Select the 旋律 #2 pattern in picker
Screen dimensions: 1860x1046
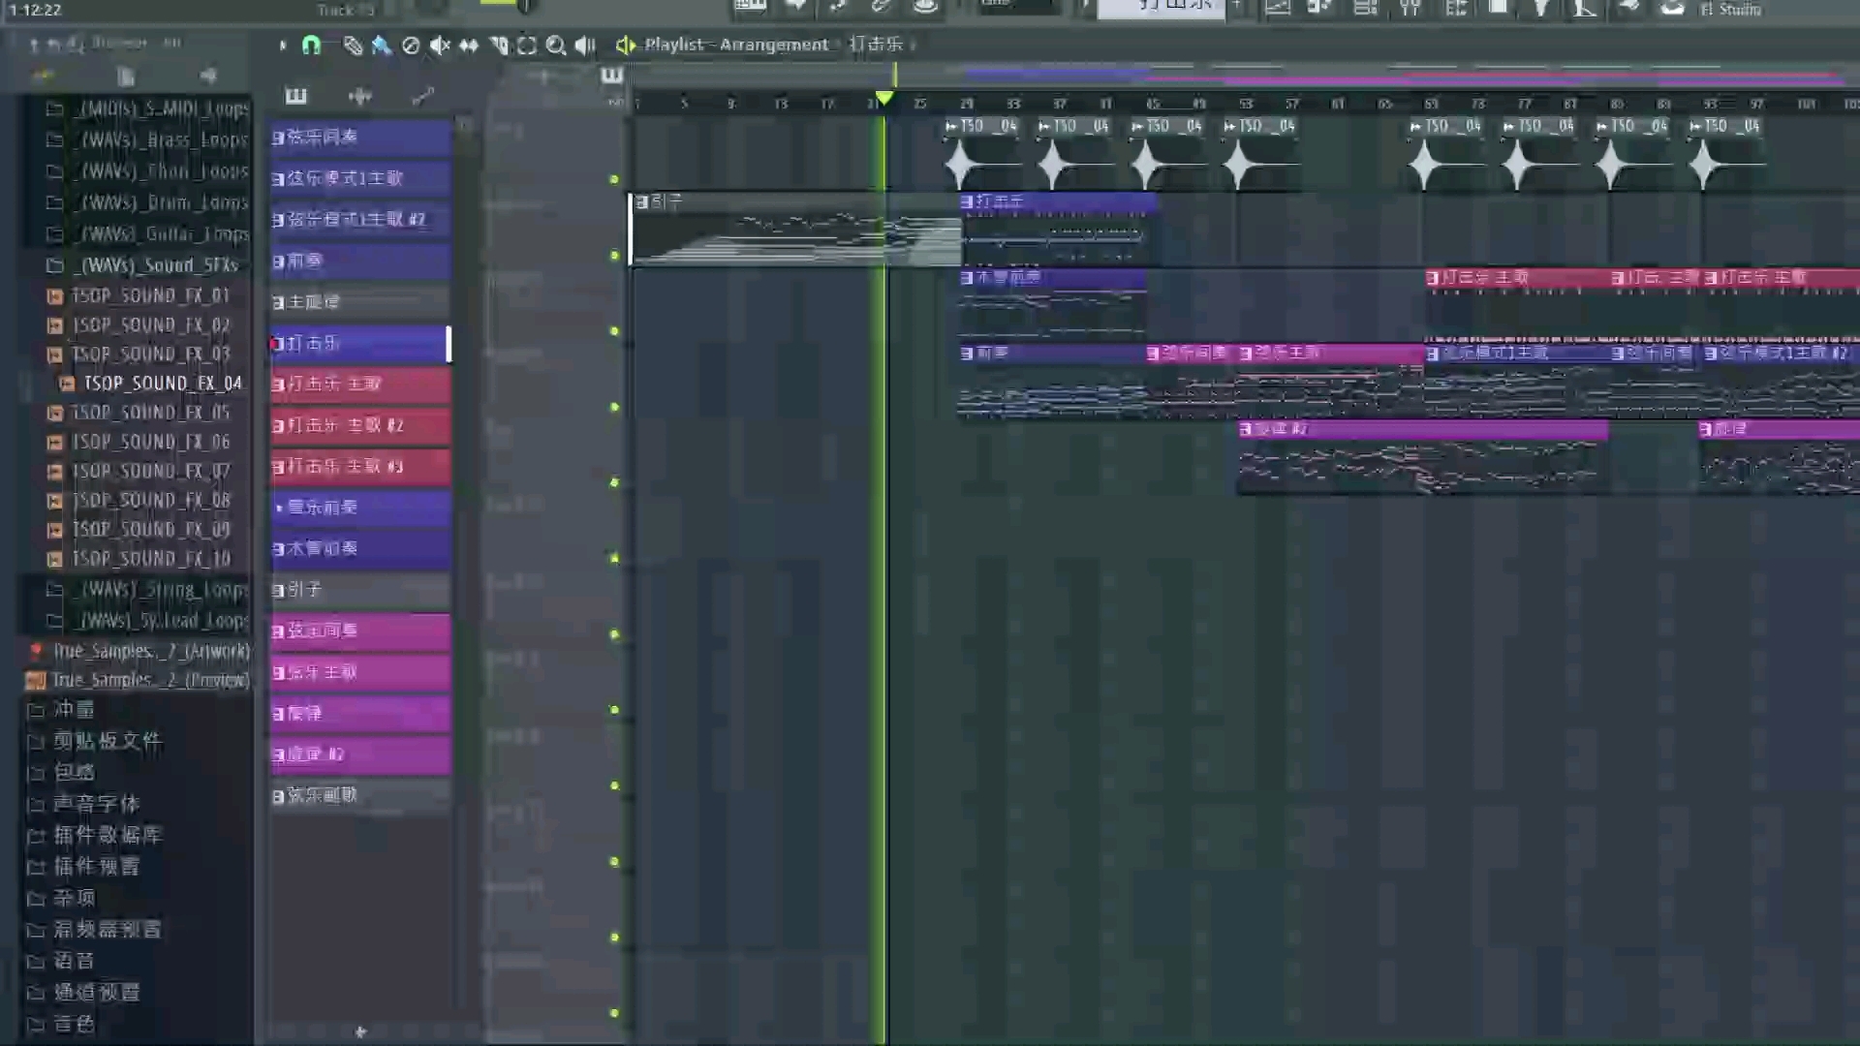[359, 754]
